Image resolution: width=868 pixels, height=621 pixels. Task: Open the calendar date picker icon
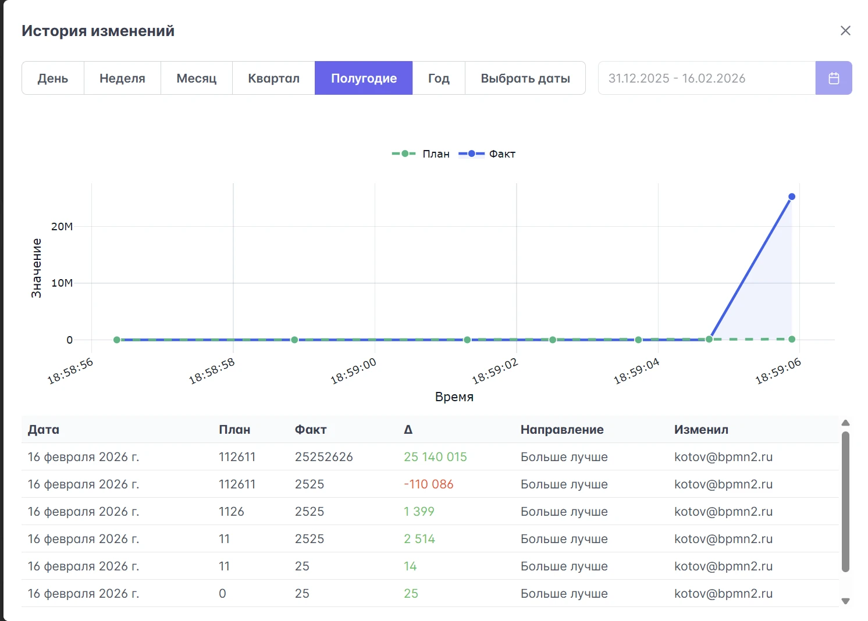[x=833, y=78]
